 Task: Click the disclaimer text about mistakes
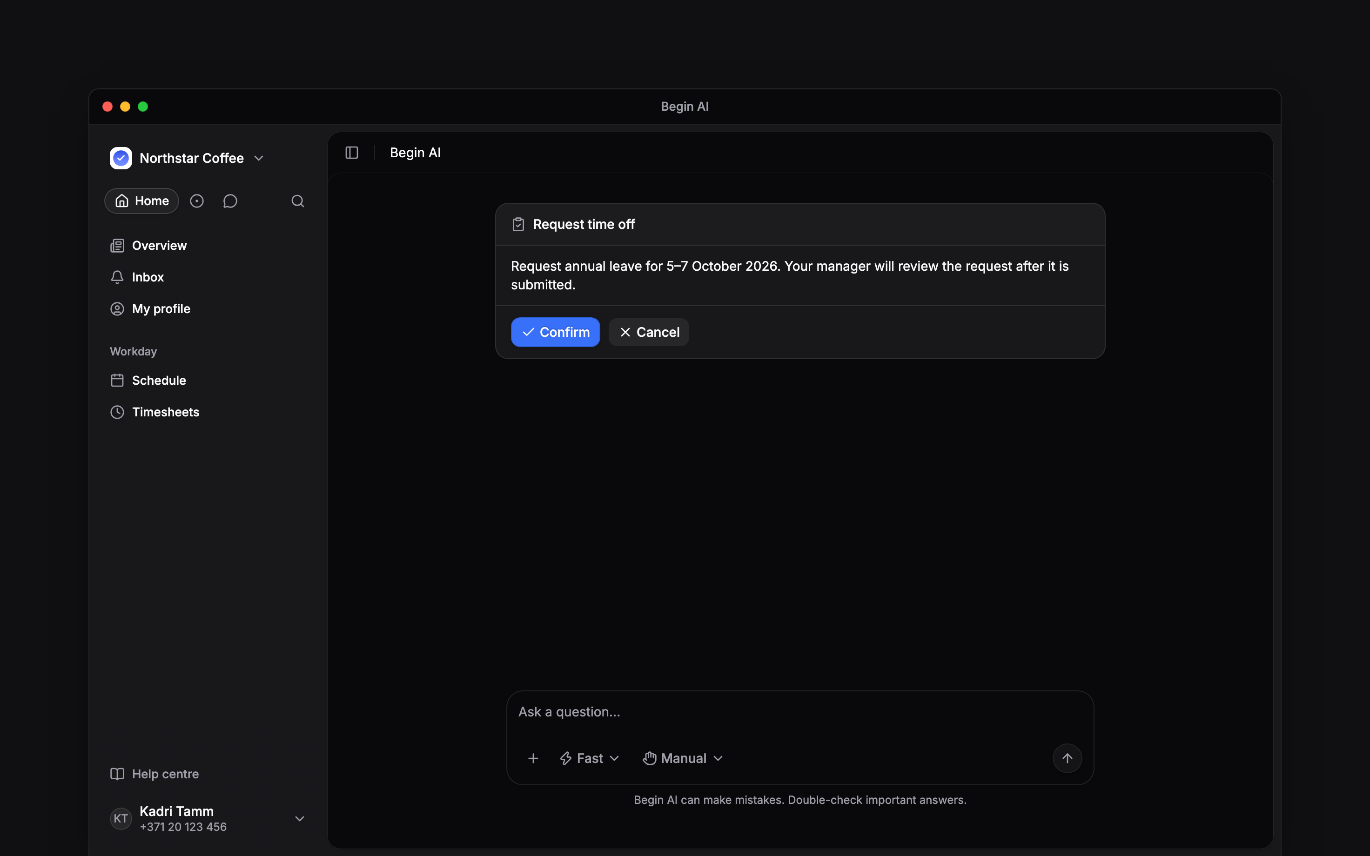(x=800, y=800)
